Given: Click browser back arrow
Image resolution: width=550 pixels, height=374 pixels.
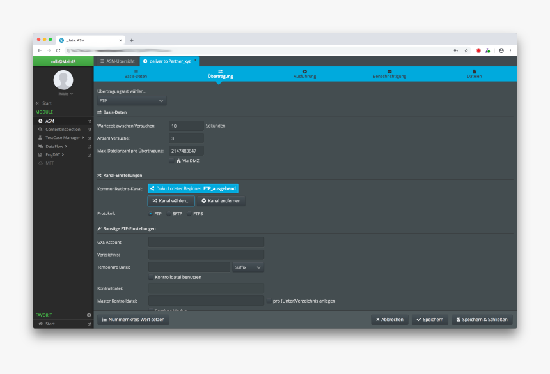Looking at the screenshot, I should coord(40,50).
